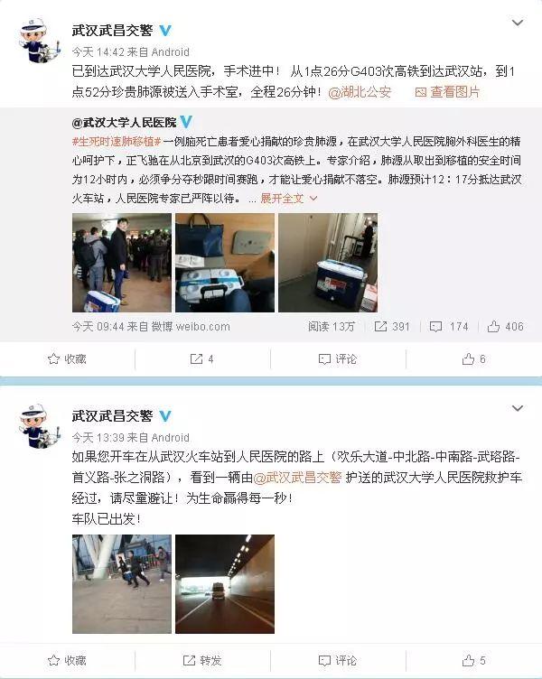Open the cooler box on train thumbnail
542x679 pixels.
point(225,263)
